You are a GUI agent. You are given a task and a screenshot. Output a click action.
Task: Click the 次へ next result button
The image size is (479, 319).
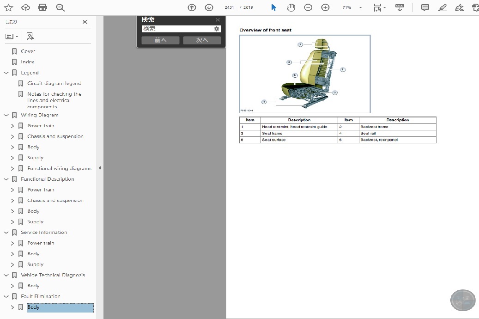(x=202, y=40)
